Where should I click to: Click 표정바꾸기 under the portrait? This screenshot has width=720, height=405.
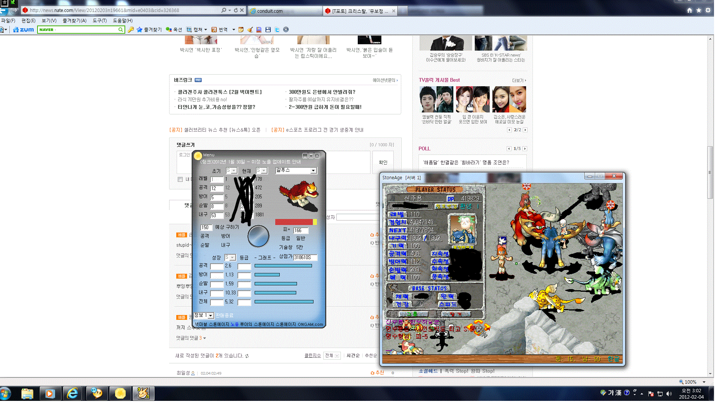tap(463, 247)
